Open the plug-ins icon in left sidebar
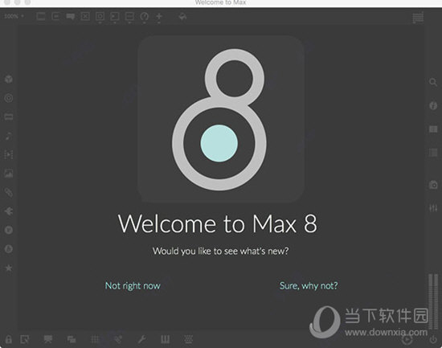 click(x=9, y=211)
